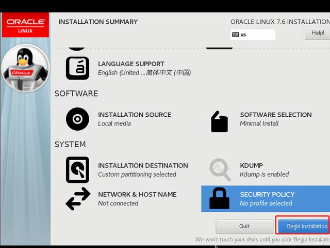Click the Network & Host Name arrows icon
Image resolution: width=330 pixels, height=248 pixels.
(78, 198)
